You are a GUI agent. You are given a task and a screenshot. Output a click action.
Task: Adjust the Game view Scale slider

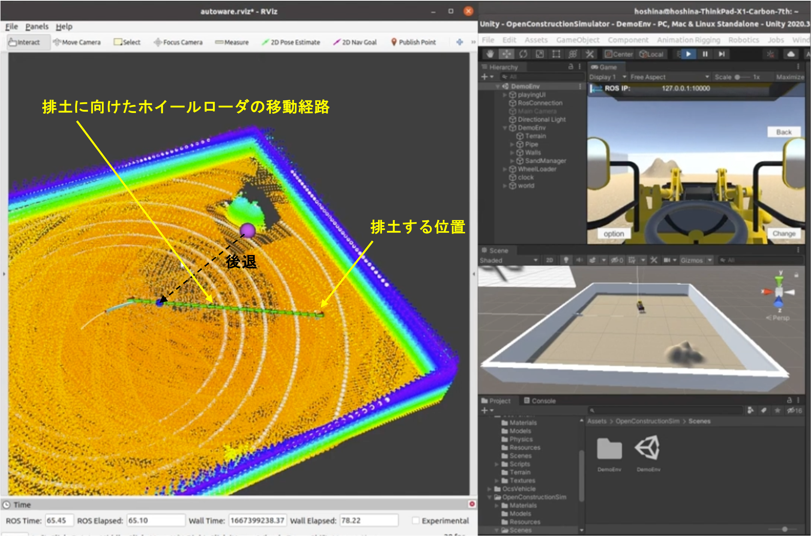737,77
